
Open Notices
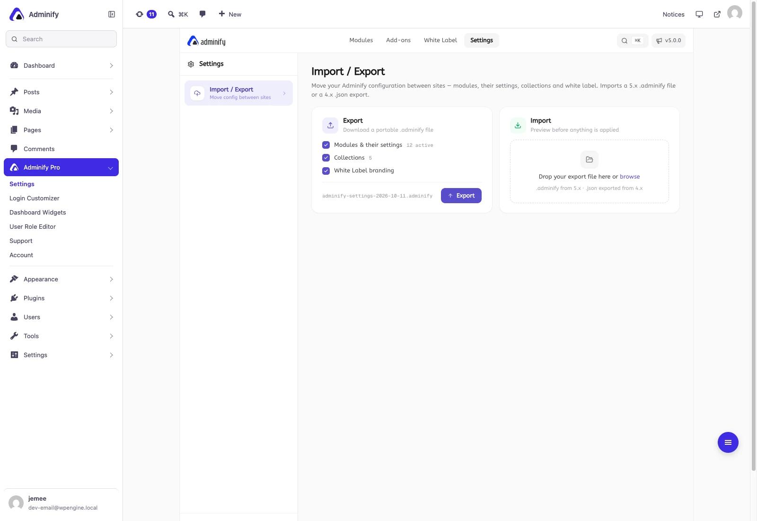673,14
